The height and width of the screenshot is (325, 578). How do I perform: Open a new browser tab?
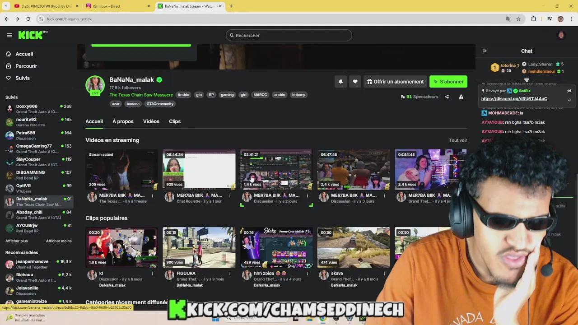(x=231, y=6)
